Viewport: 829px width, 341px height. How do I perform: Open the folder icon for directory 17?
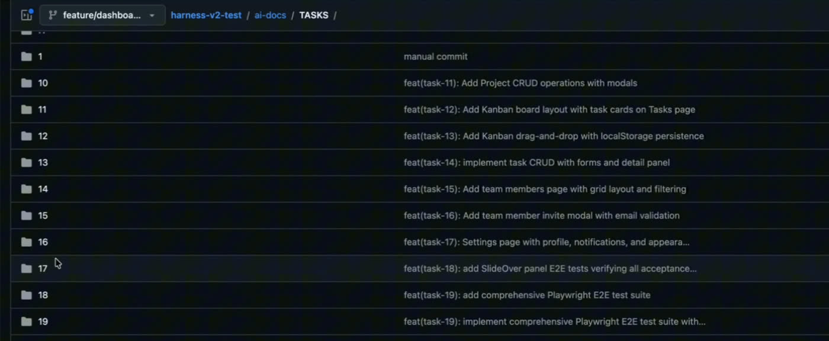point(26,268)
